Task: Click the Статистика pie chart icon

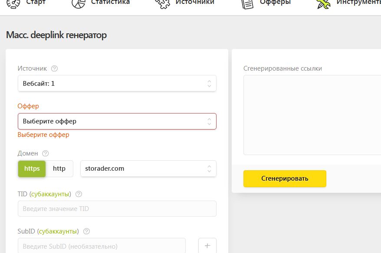Action: coord(79,4)
